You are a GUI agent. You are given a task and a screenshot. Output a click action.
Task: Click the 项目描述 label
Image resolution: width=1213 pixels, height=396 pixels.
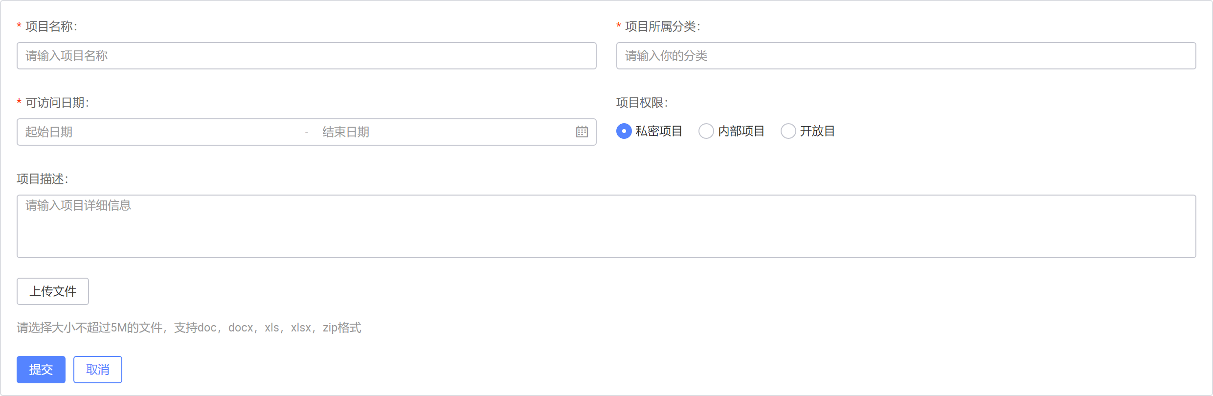click(x=43, y=178)
